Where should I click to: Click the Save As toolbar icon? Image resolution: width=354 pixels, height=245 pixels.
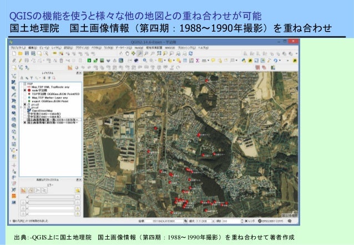tap(33, 53)
